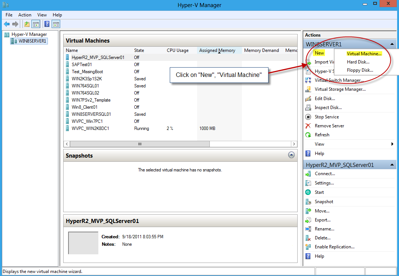The image size is (399, 276).
Task: Choose Floppy Disk... from New submenu
Action: coord(360,70)
